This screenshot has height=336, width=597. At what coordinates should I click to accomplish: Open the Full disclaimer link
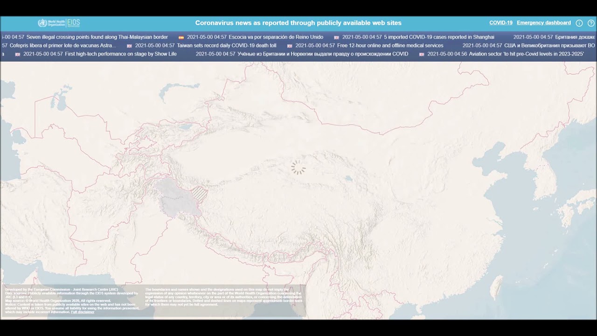tap(83, 312)
